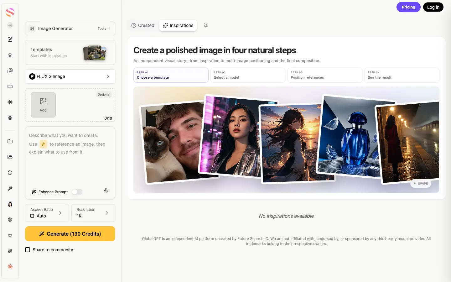Expand the left sidebar with the arrow icon
This screenshot has width=451, height=282.
(10, 25)
